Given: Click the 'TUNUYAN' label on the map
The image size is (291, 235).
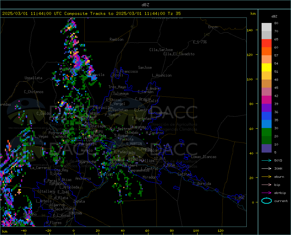Looking at the screenshot, I should tap(75, 213).
